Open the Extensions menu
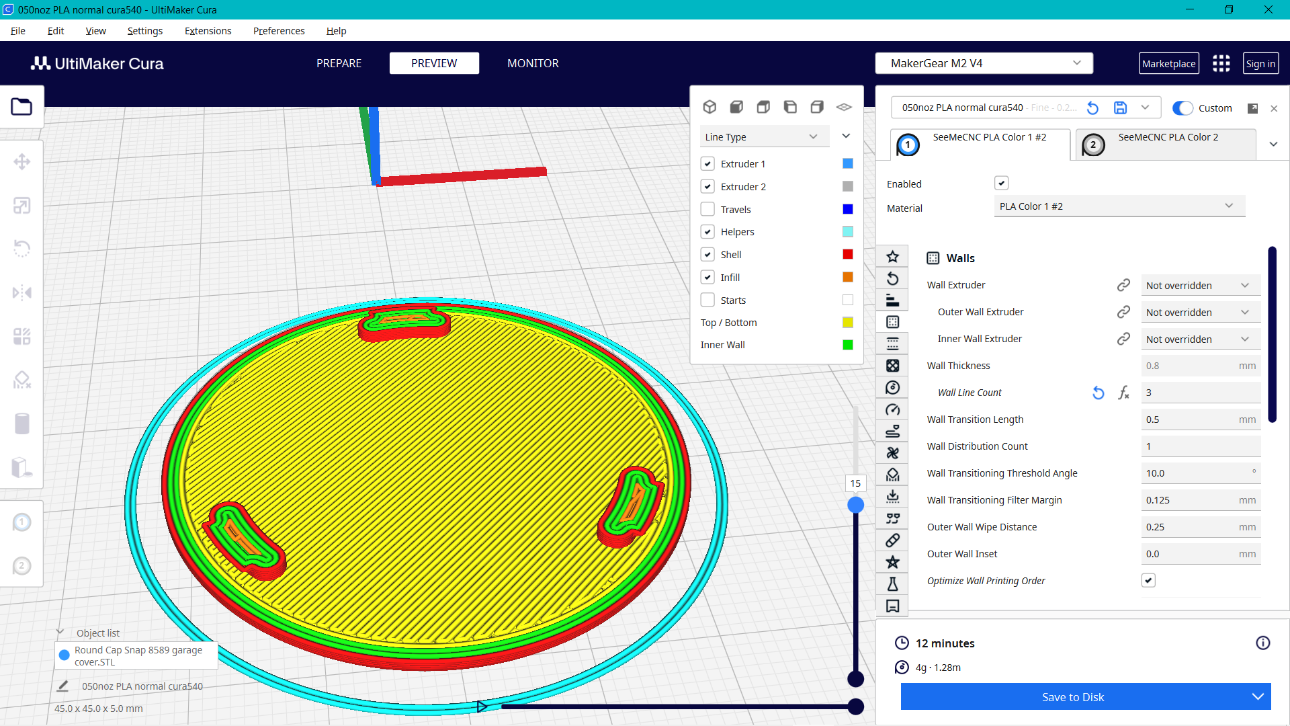Screen dimensions: 1290x726 (208, 31)
